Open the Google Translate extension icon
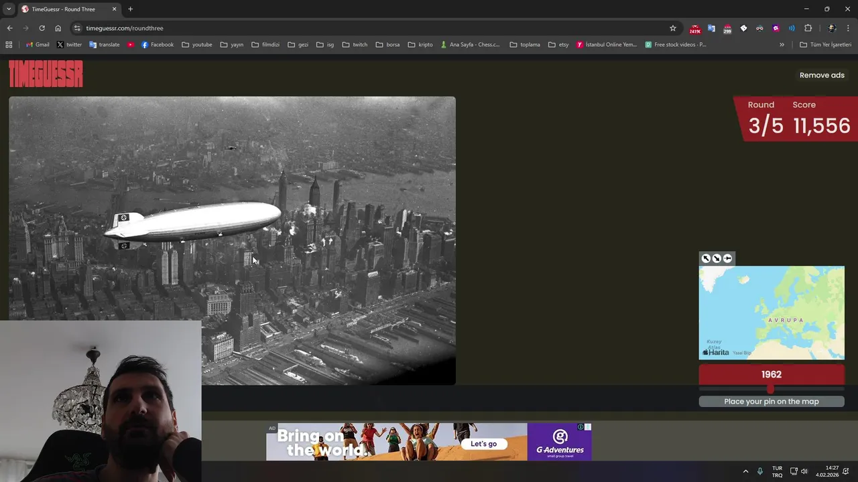The image size is (858, 482). coord(711,28)
